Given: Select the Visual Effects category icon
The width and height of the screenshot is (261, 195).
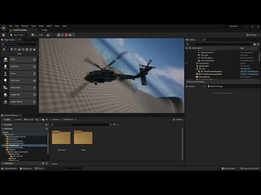Looking at the screenshot, I should tap(23, 49).
